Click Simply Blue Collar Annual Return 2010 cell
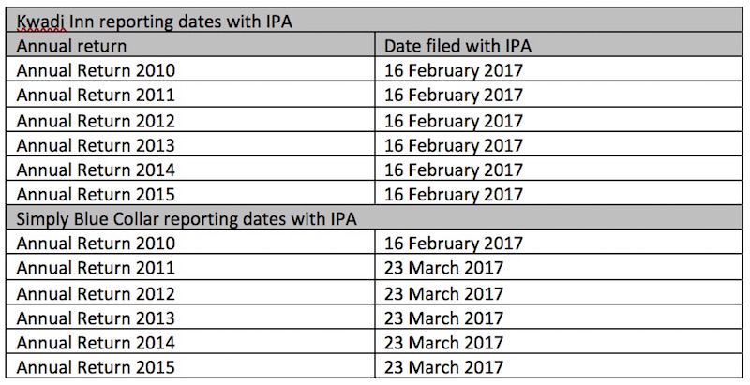 pos(191,243)
